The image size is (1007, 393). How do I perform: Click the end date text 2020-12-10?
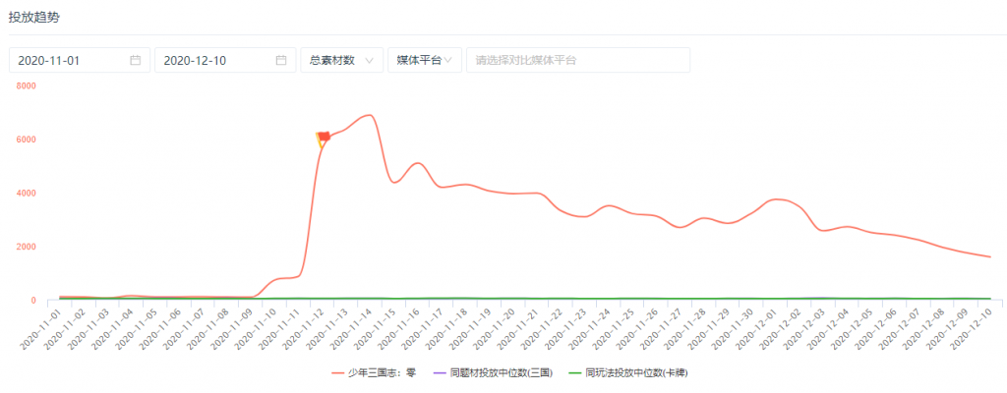(195, 60)
